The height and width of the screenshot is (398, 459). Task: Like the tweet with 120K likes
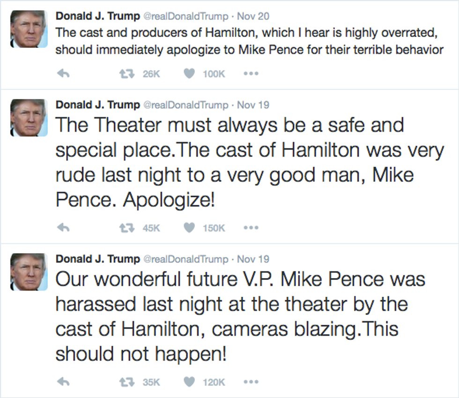(189, 382)
